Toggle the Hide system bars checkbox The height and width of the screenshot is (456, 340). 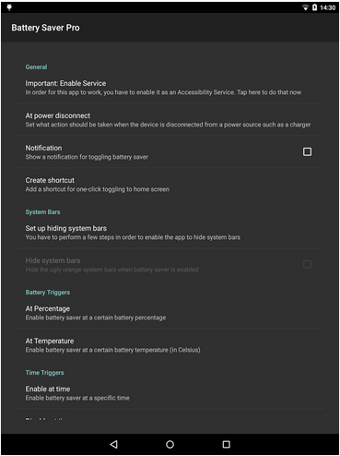(x=307, y=264)
